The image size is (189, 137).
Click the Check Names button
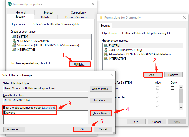coord(101,113)
